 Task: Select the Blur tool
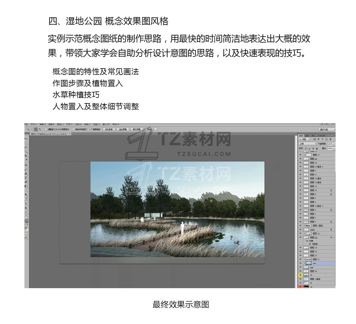pyautogui.click(x=26, y=191)
